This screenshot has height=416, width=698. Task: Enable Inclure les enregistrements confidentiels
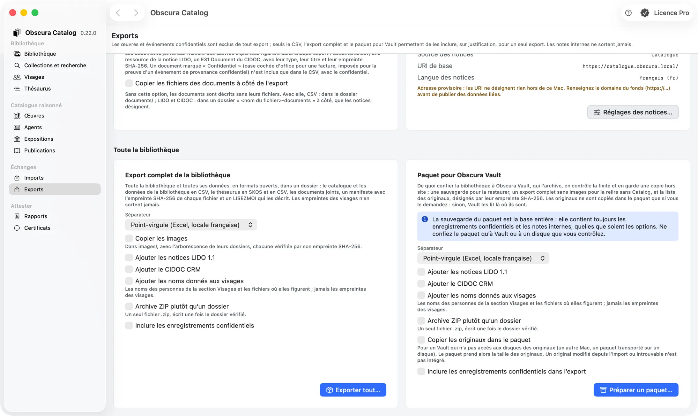pyautogui.click(x=129, y=325)
